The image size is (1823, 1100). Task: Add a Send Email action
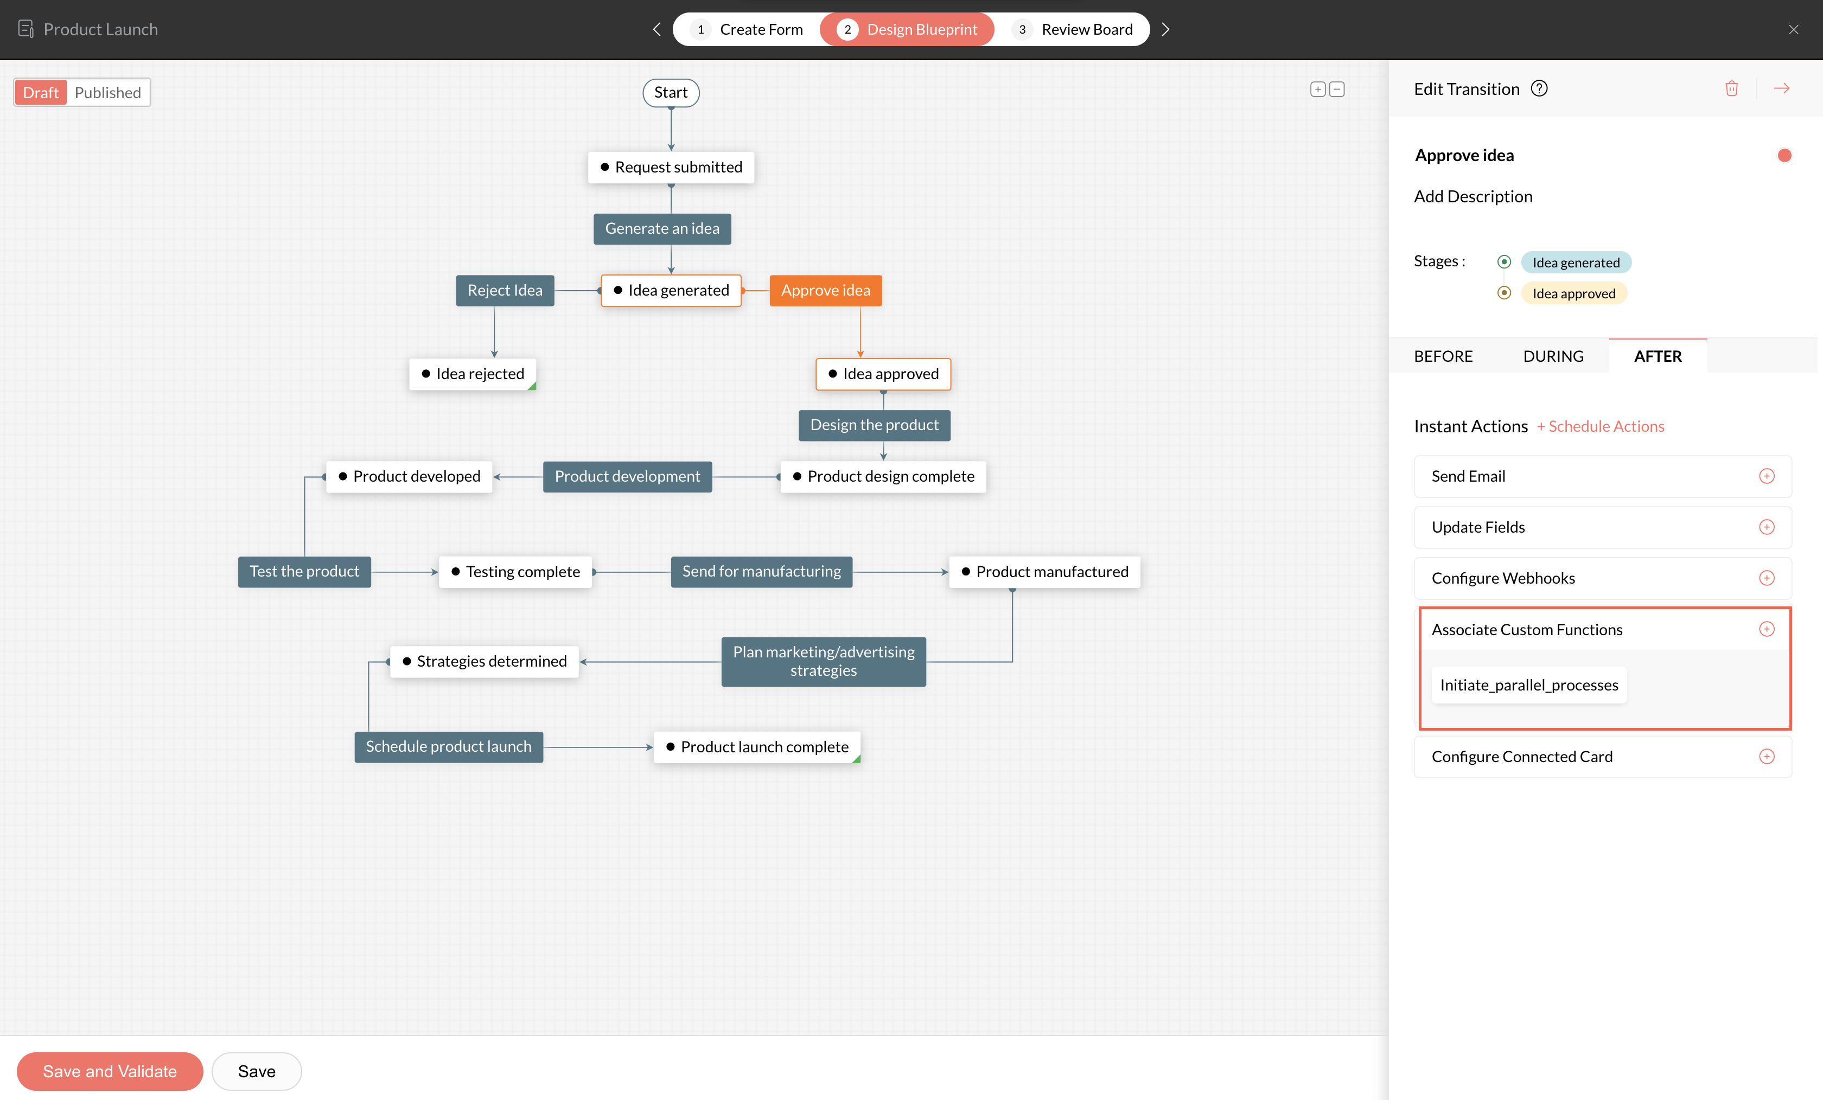(1766, 476)
